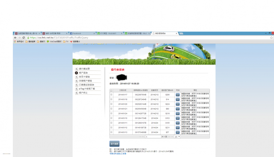Switch to the tab right of ETC專區
The height and width of the screenshot is (157, 274).
[x=137, y=33]
